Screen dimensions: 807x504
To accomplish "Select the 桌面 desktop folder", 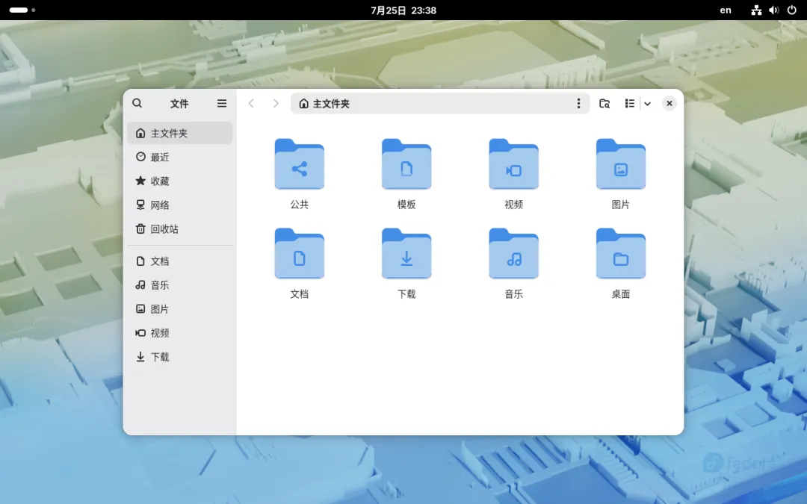I will (621, 264).
